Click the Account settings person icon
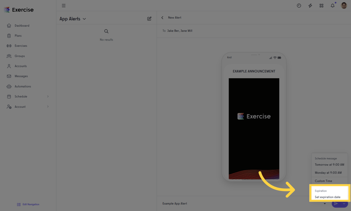The width and height of the screenshot is (351, 211). (9, 107)
